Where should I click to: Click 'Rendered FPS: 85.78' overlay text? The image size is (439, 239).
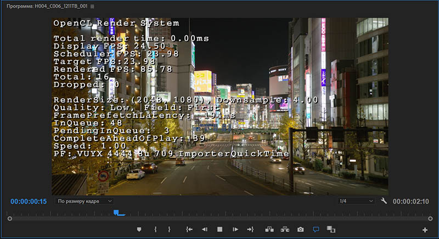click(x=113, y=69)
